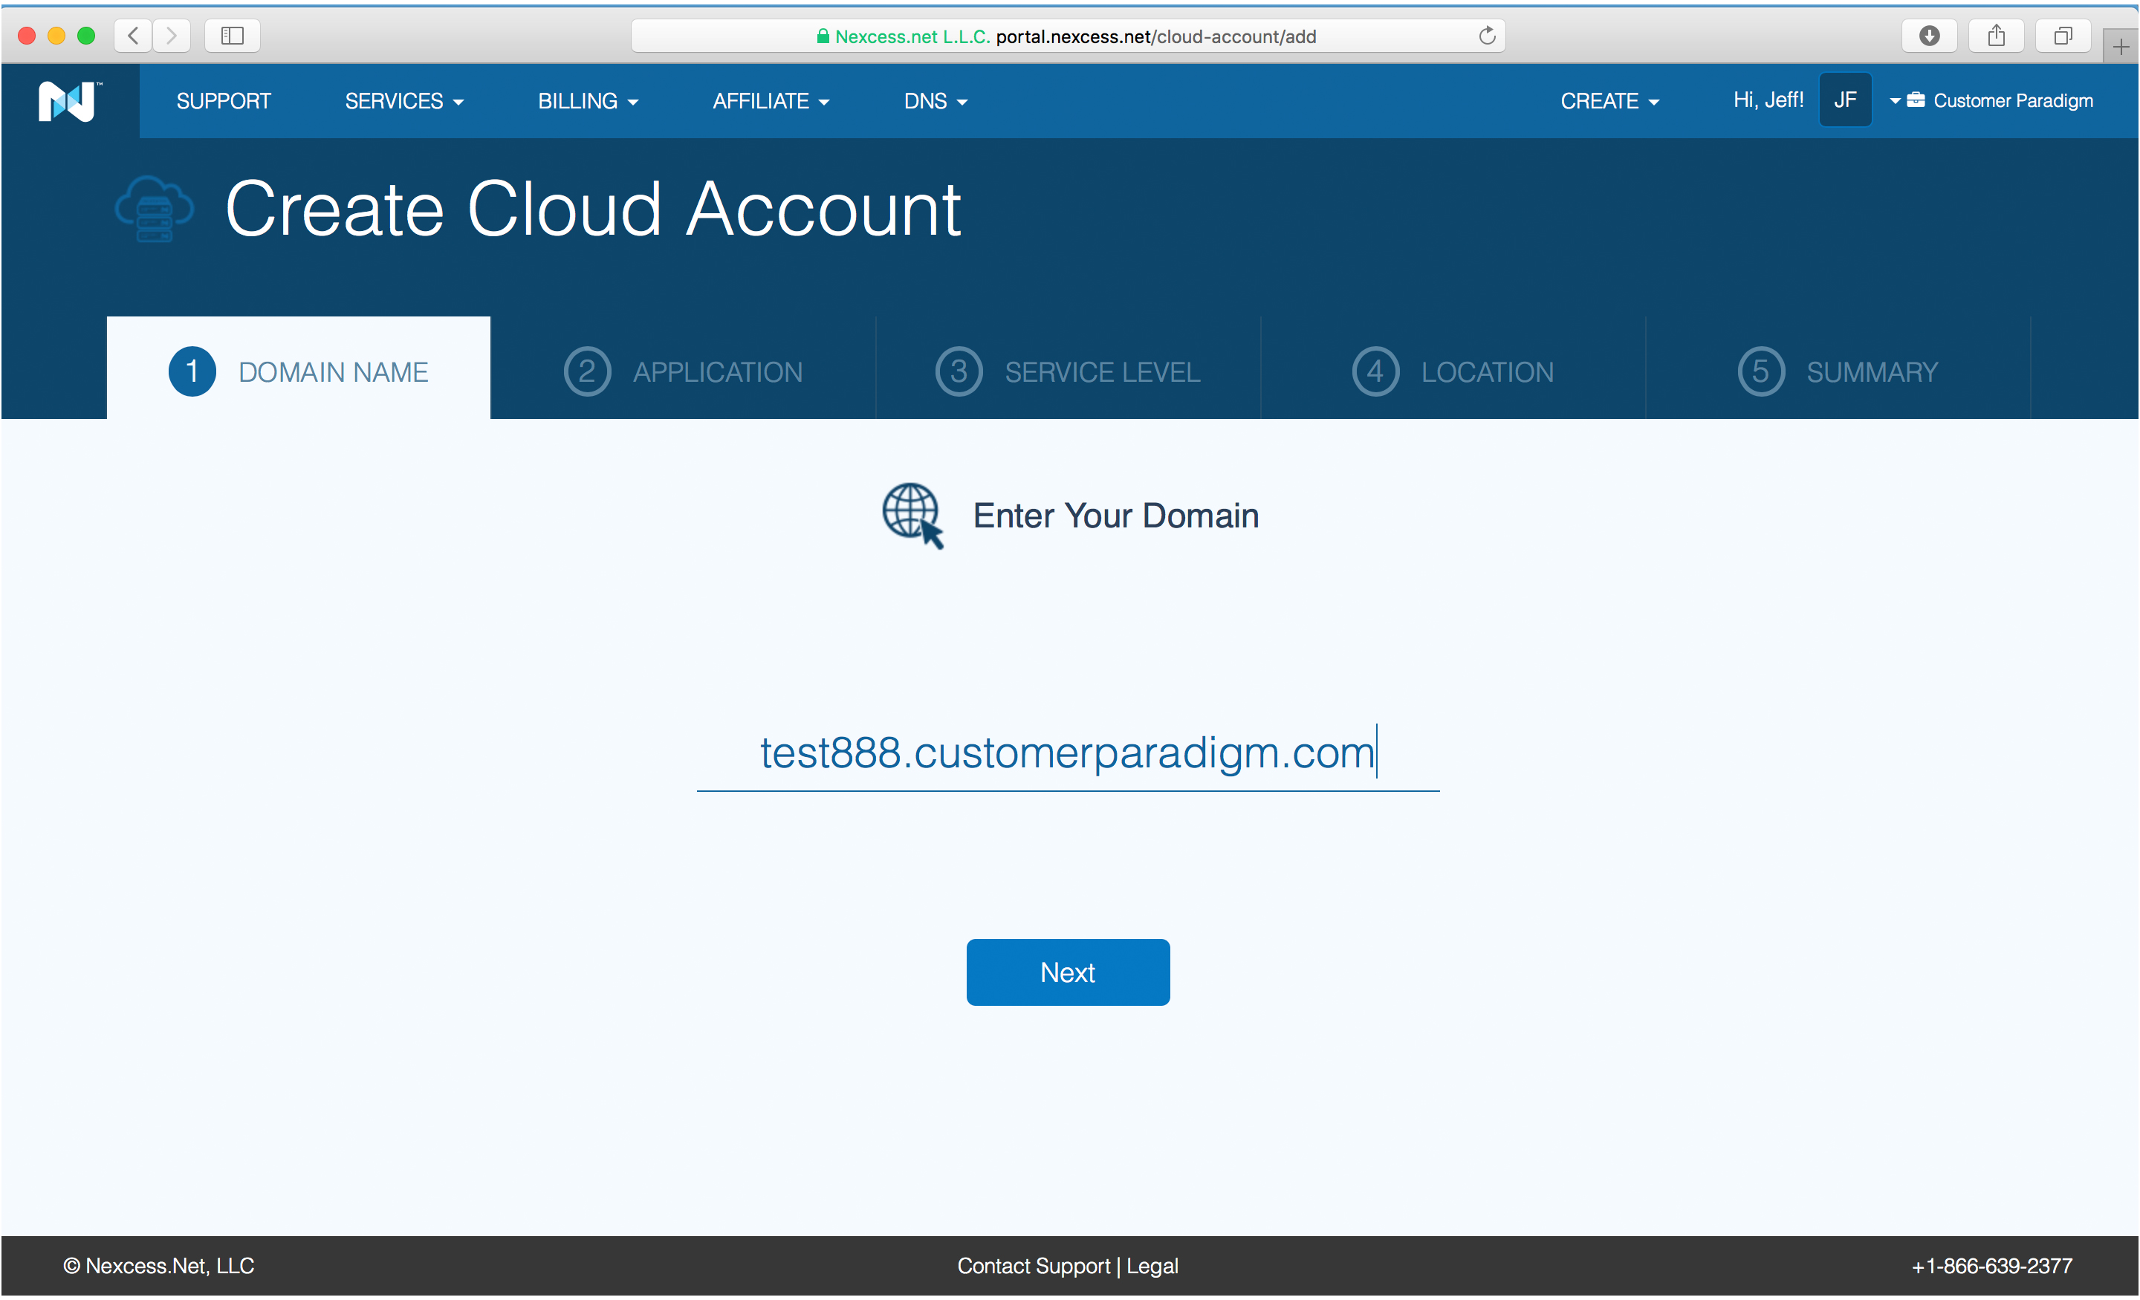Close the window with the red button
Image resolution: width=2140 pixels, height=1300 pixels.
coord(26,36)
